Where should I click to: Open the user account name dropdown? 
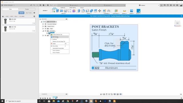click(x=9, y=5)
